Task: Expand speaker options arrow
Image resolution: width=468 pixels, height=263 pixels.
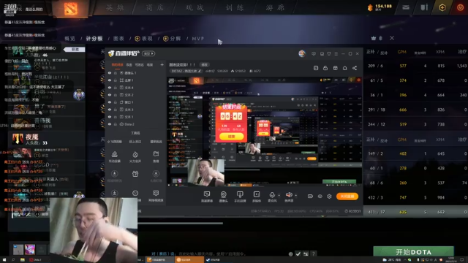Action: pyautogui.click(x=295, y=196)
